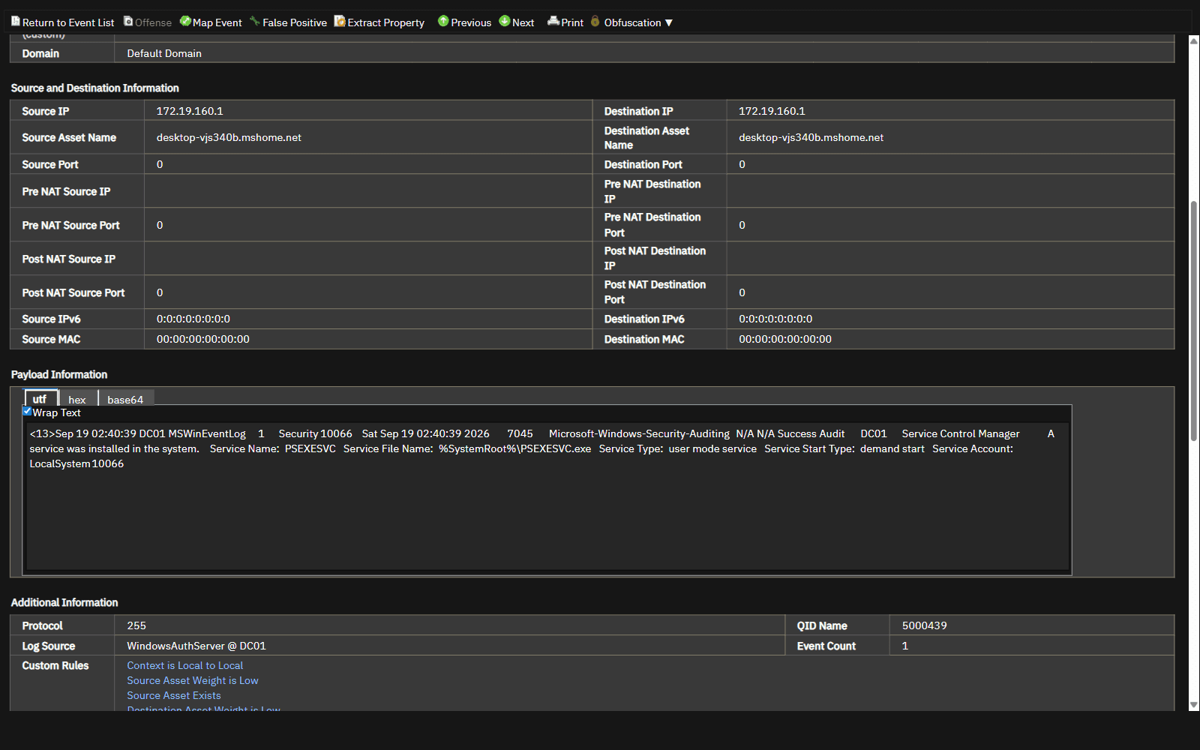Click the Source MAC value 00:00:00:00:00:00

coord(203,339)
